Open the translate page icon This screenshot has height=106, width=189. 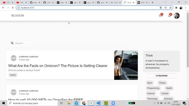pos(161,8)
